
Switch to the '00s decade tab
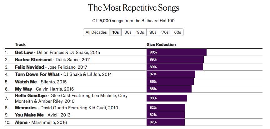click(127, 32)
